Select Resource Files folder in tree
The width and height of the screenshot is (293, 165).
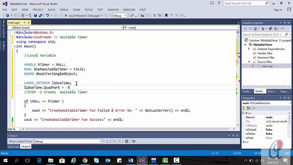[266, 58]
